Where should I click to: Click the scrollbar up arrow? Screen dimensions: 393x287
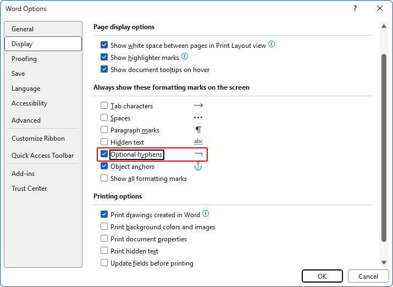pos(384,26)
